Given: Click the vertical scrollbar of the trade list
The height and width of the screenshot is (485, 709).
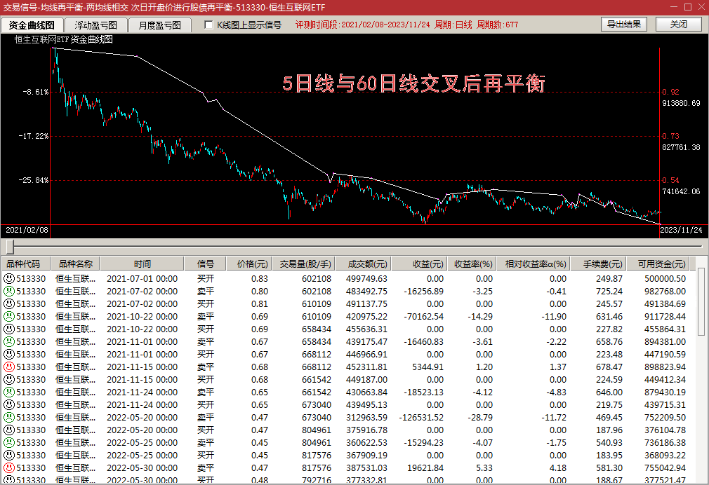Looking at the screenshot, I should pyautogui.click(x=701, y=371).
